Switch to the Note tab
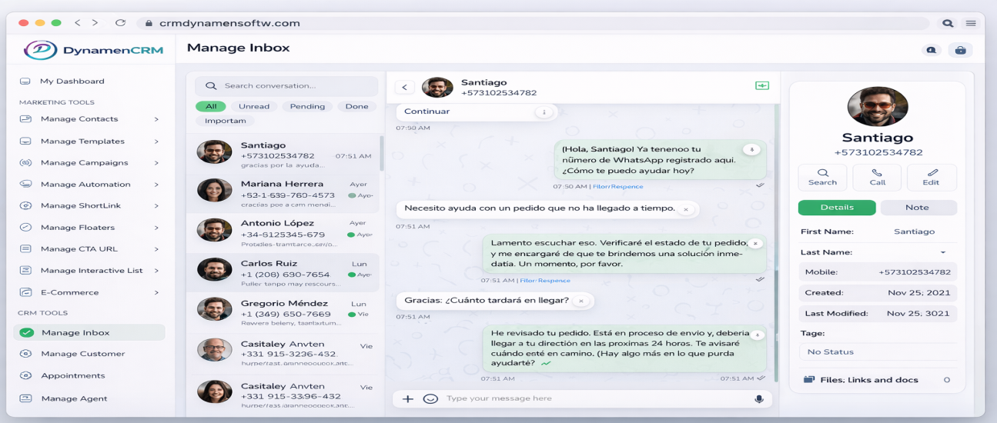The height and width of the screenshot is (423, 997). [918, 208]
